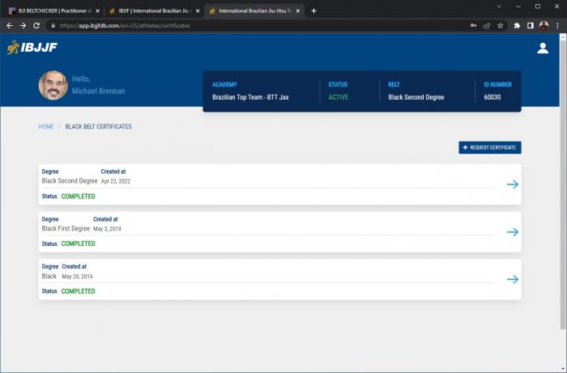The height and width of the screenshot is (373, 567).
Task: Bookmark this page with star icon
Action: [x=500, y=26]
